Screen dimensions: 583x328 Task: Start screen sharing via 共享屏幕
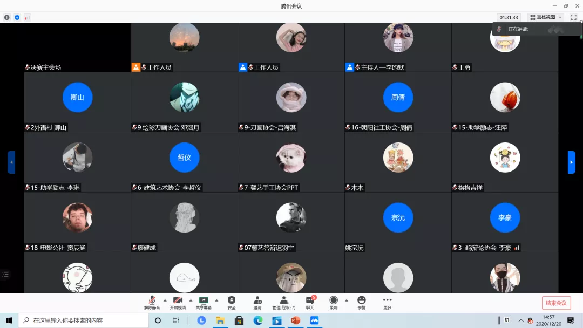point(204,302)
